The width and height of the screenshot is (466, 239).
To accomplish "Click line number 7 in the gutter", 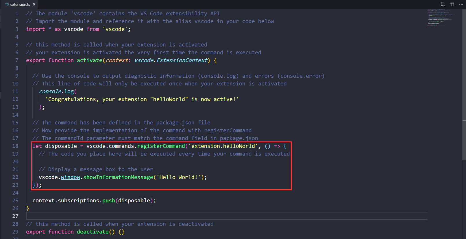I will (x=17, y=60).
